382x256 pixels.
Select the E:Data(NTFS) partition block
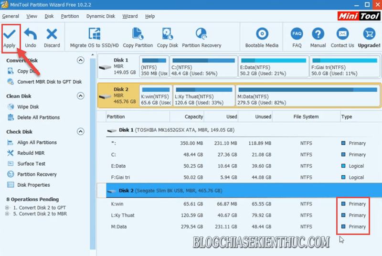[273, 67]
